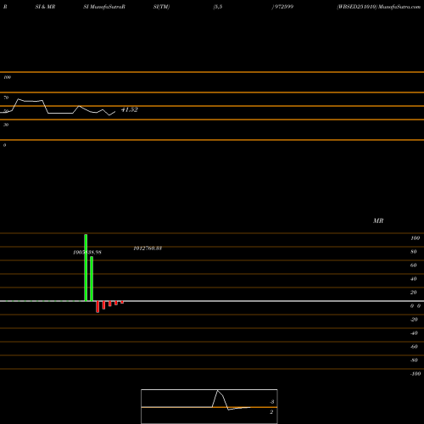Screen dimensions: 424x424
Task: Click the 30 label on RSI axis
Action: click(x=6, y=125)
